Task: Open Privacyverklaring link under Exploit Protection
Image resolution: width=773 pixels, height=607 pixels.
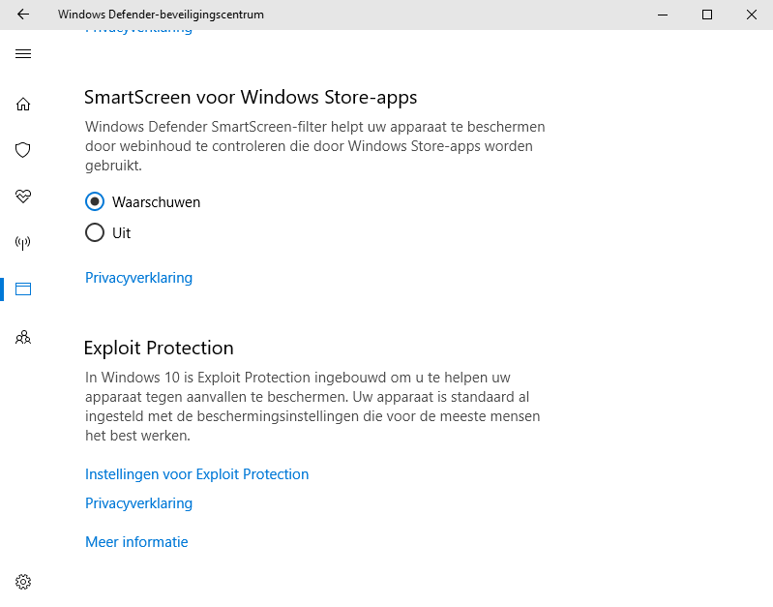Action: coord(138,503)
